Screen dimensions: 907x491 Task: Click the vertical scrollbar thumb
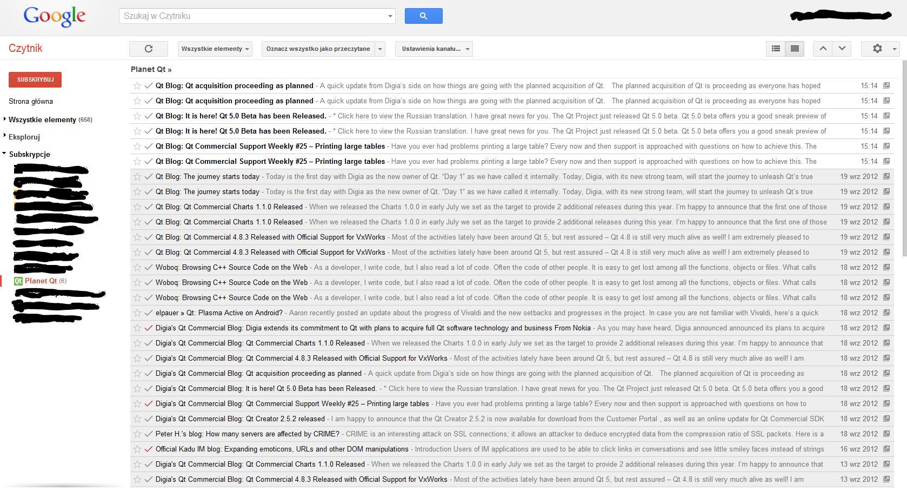click(904, 158)
